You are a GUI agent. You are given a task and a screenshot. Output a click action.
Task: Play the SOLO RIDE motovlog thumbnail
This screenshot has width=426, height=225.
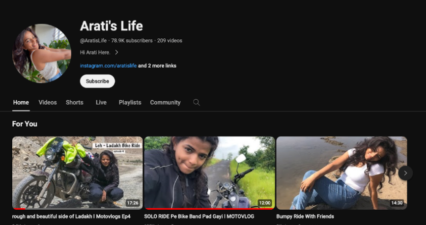pyautogui.click(x=209, y=173)
